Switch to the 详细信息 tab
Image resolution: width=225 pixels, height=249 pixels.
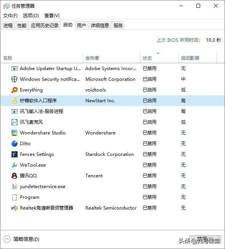(x=99, y=25)
